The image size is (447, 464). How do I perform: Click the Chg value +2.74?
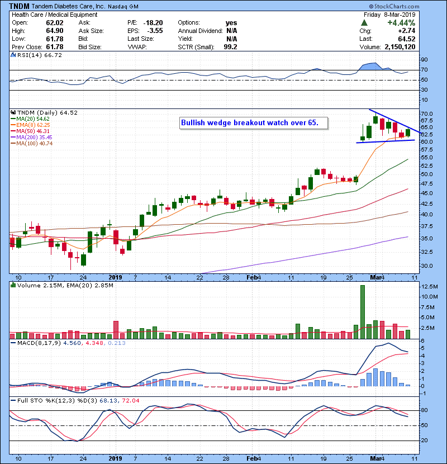coord(407,31)
